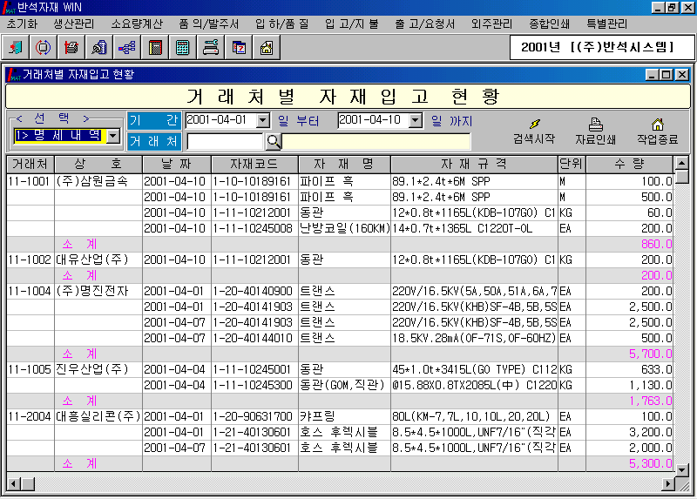The width and height of the screenshot is (697, 499).
Task: Open the 생산관리 menu
Action: click(x=74, y=24)
